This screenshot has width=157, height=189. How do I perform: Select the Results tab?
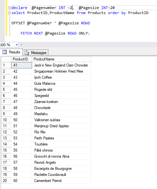(11, 52)
